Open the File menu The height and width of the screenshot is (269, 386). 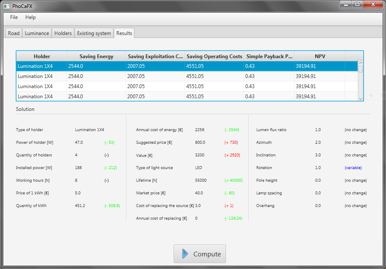click(14, 17)
